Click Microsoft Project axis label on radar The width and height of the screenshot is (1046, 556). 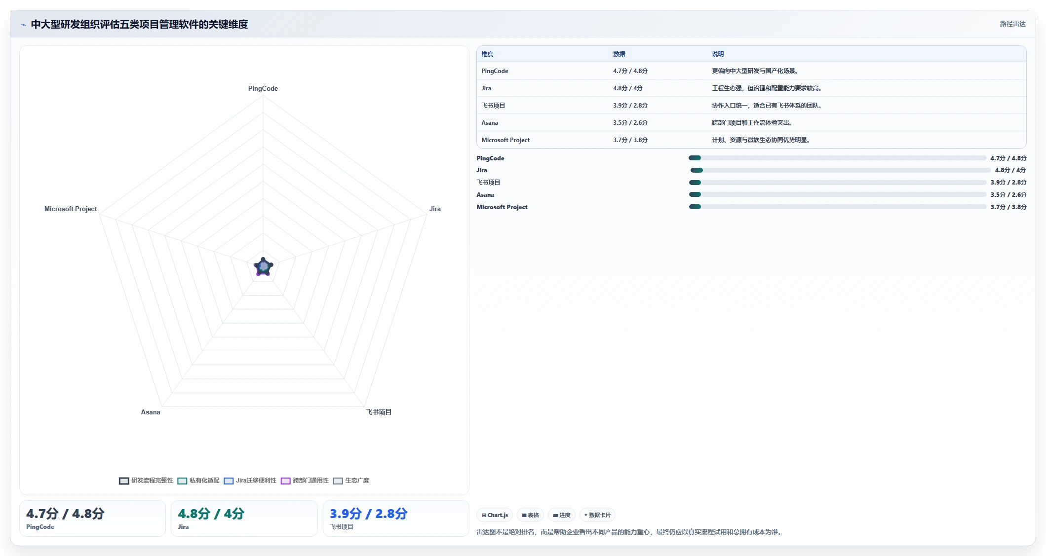pyautogui.click(x=71, y=209)
